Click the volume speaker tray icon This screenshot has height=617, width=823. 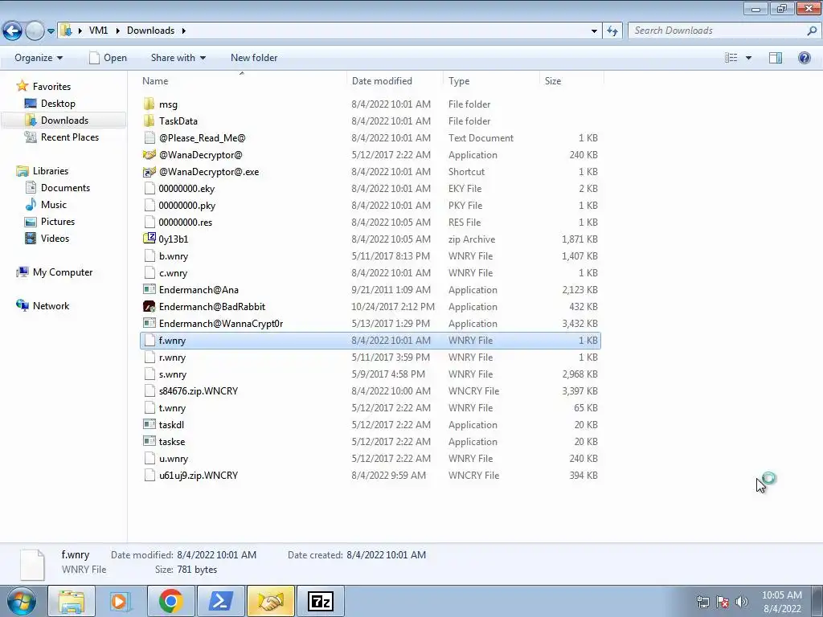point(742,602)
